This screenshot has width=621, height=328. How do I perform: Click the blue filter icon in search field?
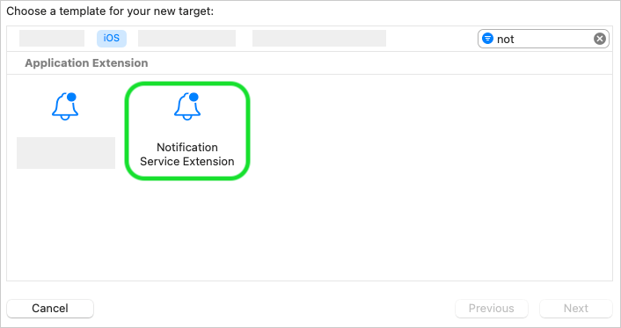487,39
